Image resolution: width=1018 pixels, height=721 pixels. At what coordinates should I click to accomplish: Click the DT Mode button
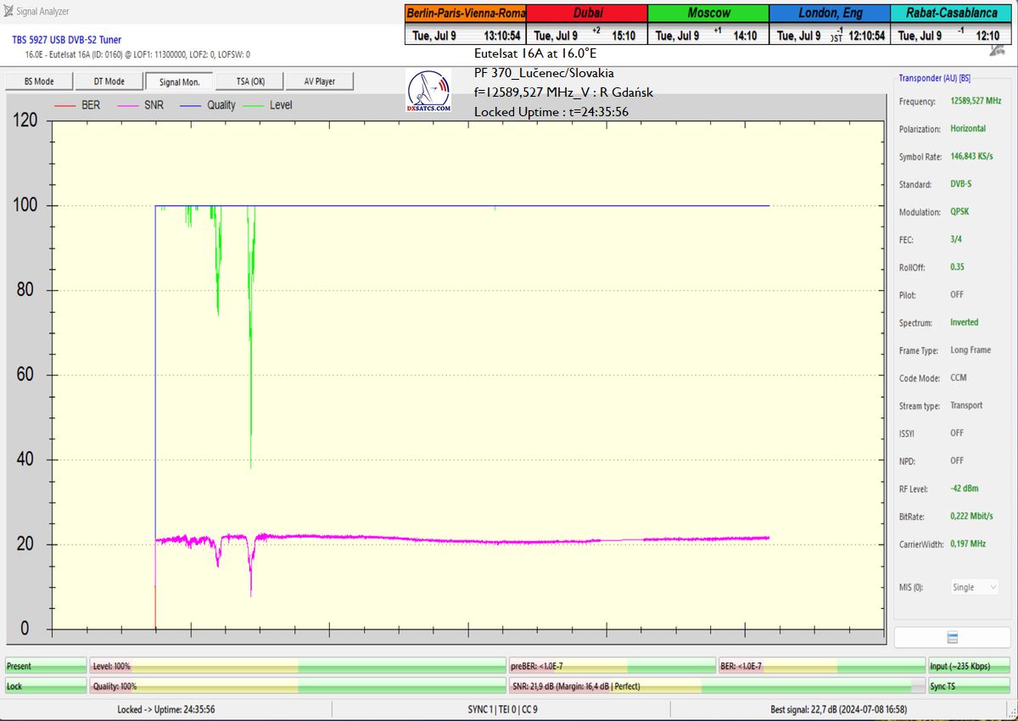point(108,81)
